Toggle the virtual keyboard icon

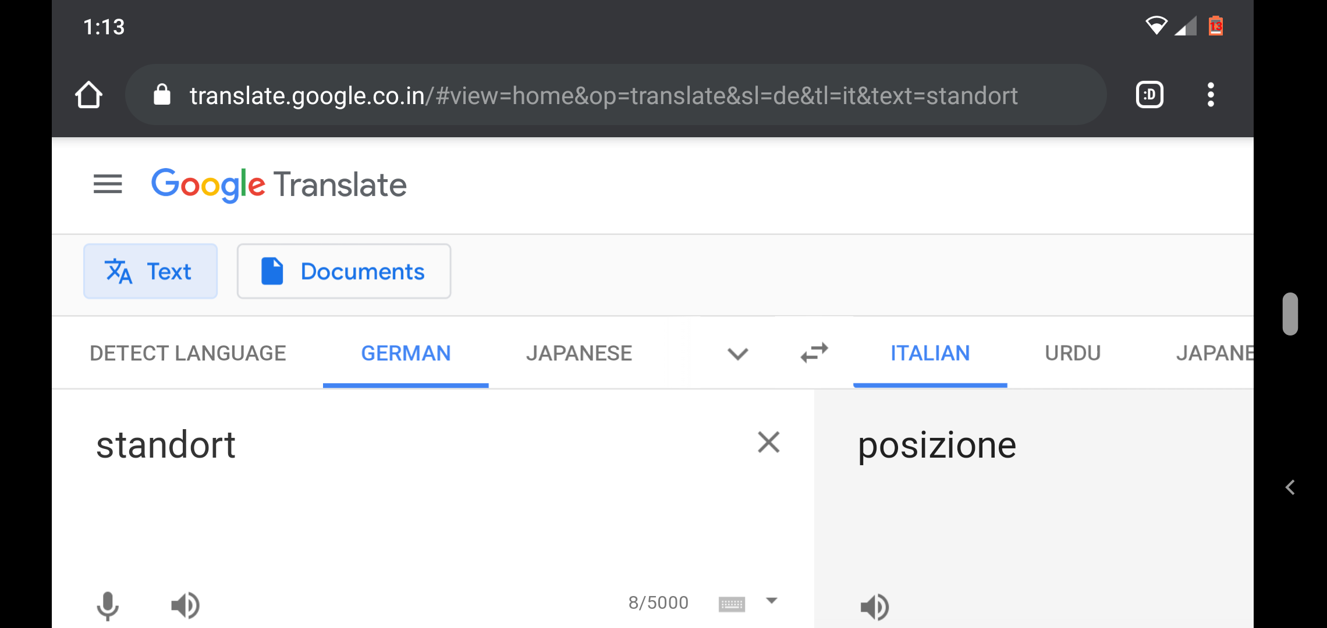coord(732,604)
